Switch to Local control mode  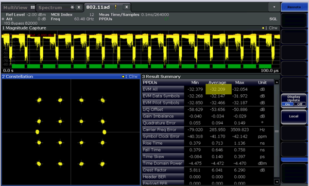pos(294,116)
